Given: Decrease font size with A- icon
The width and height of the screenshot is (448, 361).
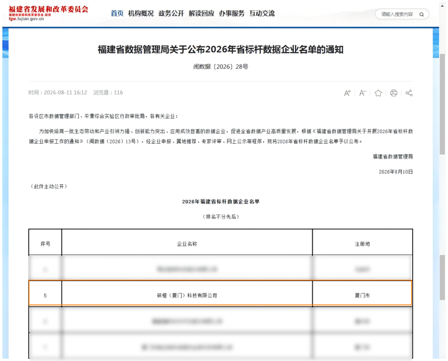Looking at the screenshot, I should click(362, 93).
